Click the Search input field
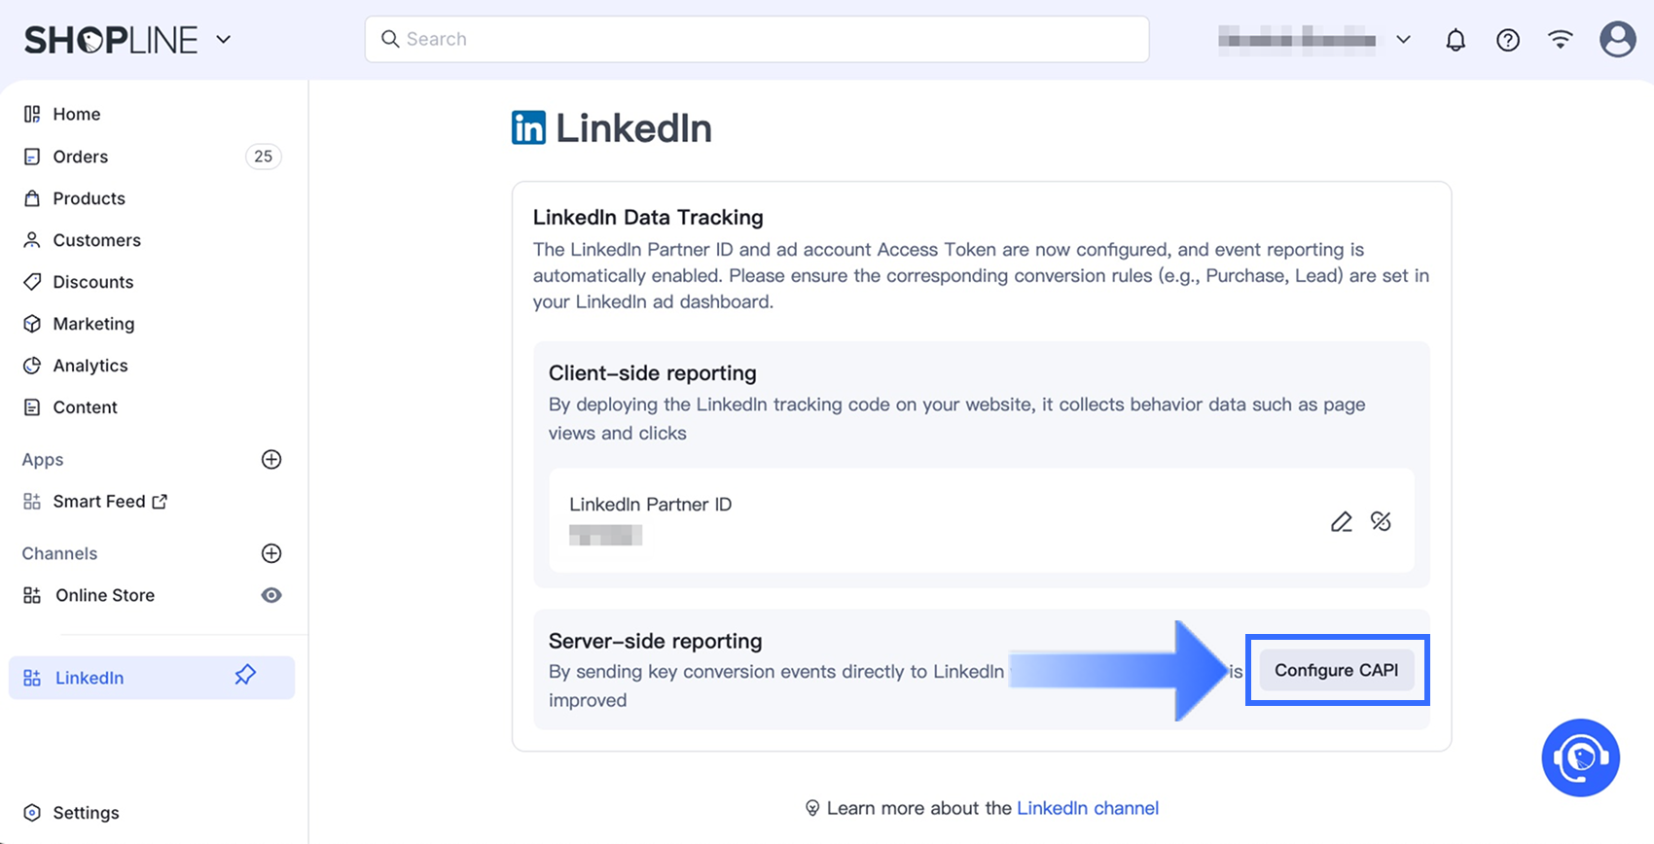This screenshot has width=1654, height=844. [757, 39]
